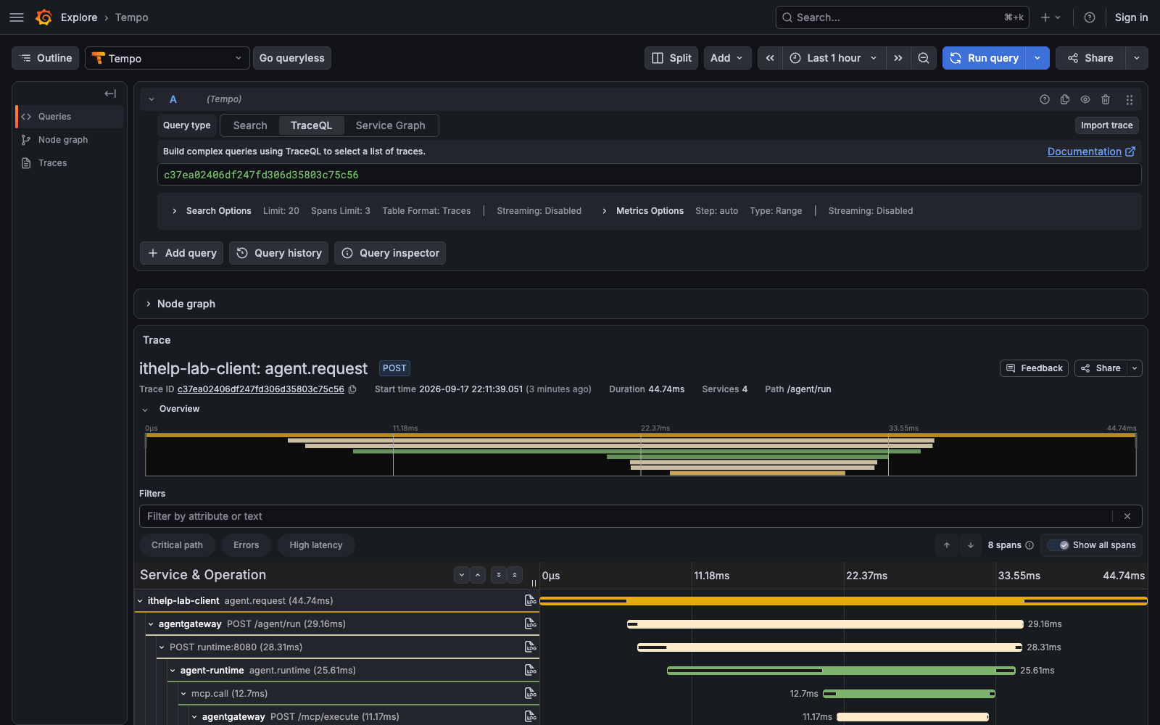
Task: Select the Search query type
Action: pyautogui.click(x=250, y=125)
